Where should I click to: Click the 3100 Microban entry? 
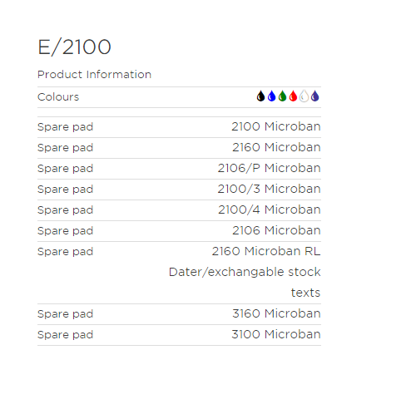(276, 334)
